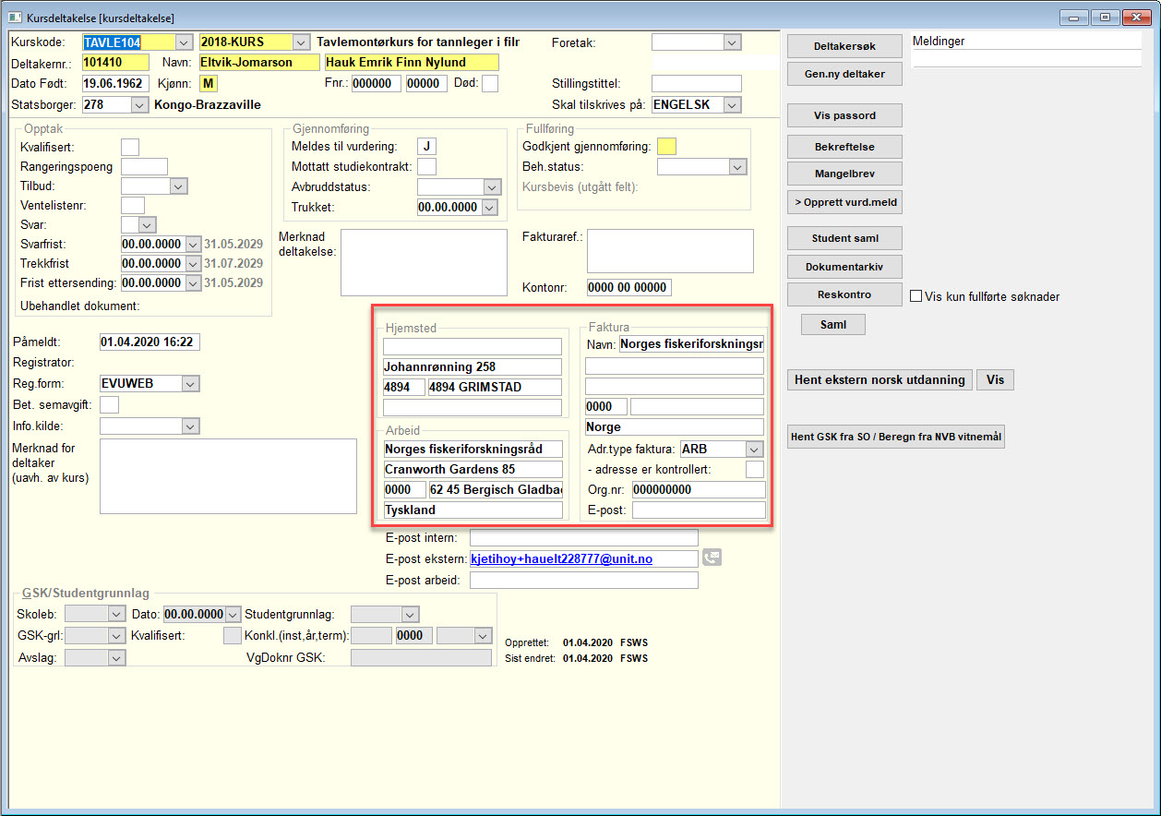This screenshot has height=816, width=1161.
Task: Click the Stillingstittel input field
Action: 697,84
